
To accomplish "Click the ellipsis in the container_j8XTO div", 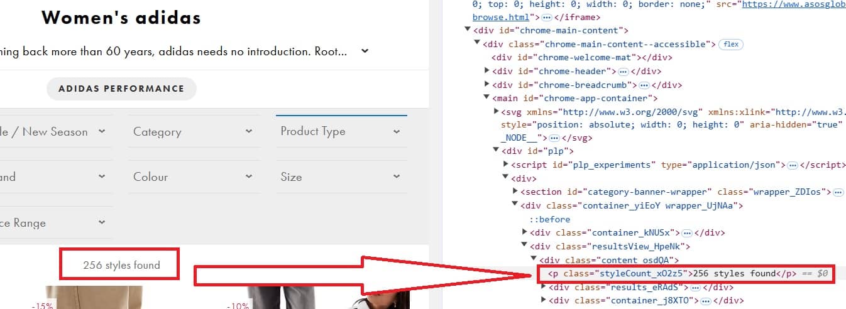I will click(705, 301).
